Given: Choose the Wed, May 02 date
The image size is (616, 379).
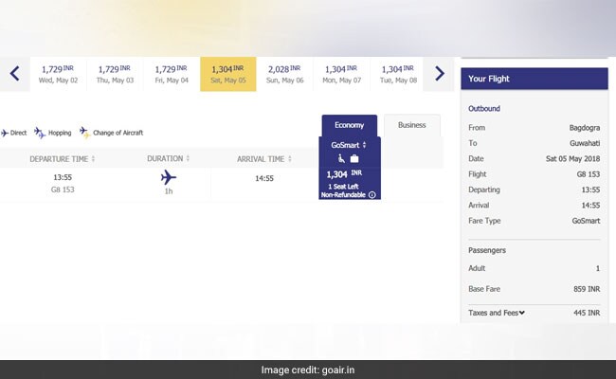Looking at the screenshot, I should (x=59, y=74).
